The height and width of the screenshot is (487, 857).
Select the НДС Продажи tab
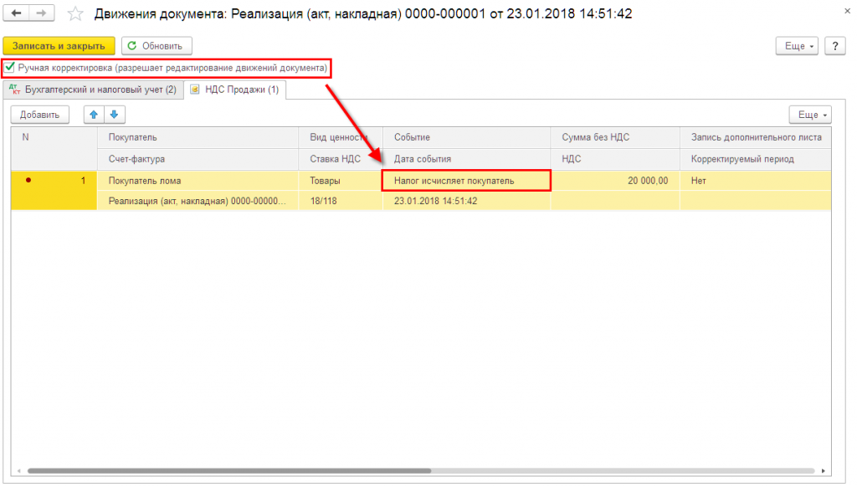coord(238,90)
